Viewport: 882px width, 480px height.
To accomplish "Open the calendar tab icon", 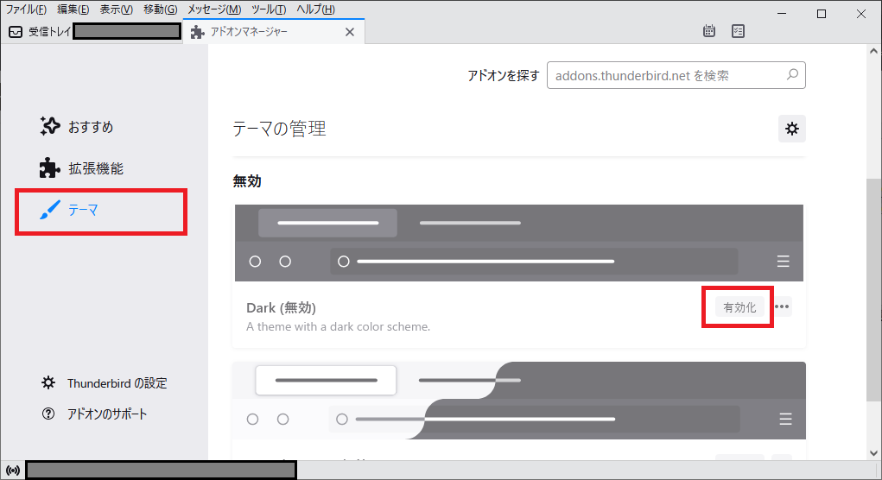I will tap(709, 31).
